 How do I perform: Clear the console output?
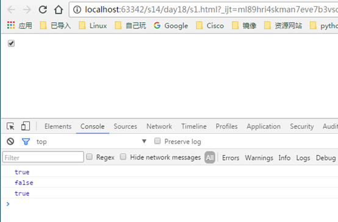click(x=10, y=141)
